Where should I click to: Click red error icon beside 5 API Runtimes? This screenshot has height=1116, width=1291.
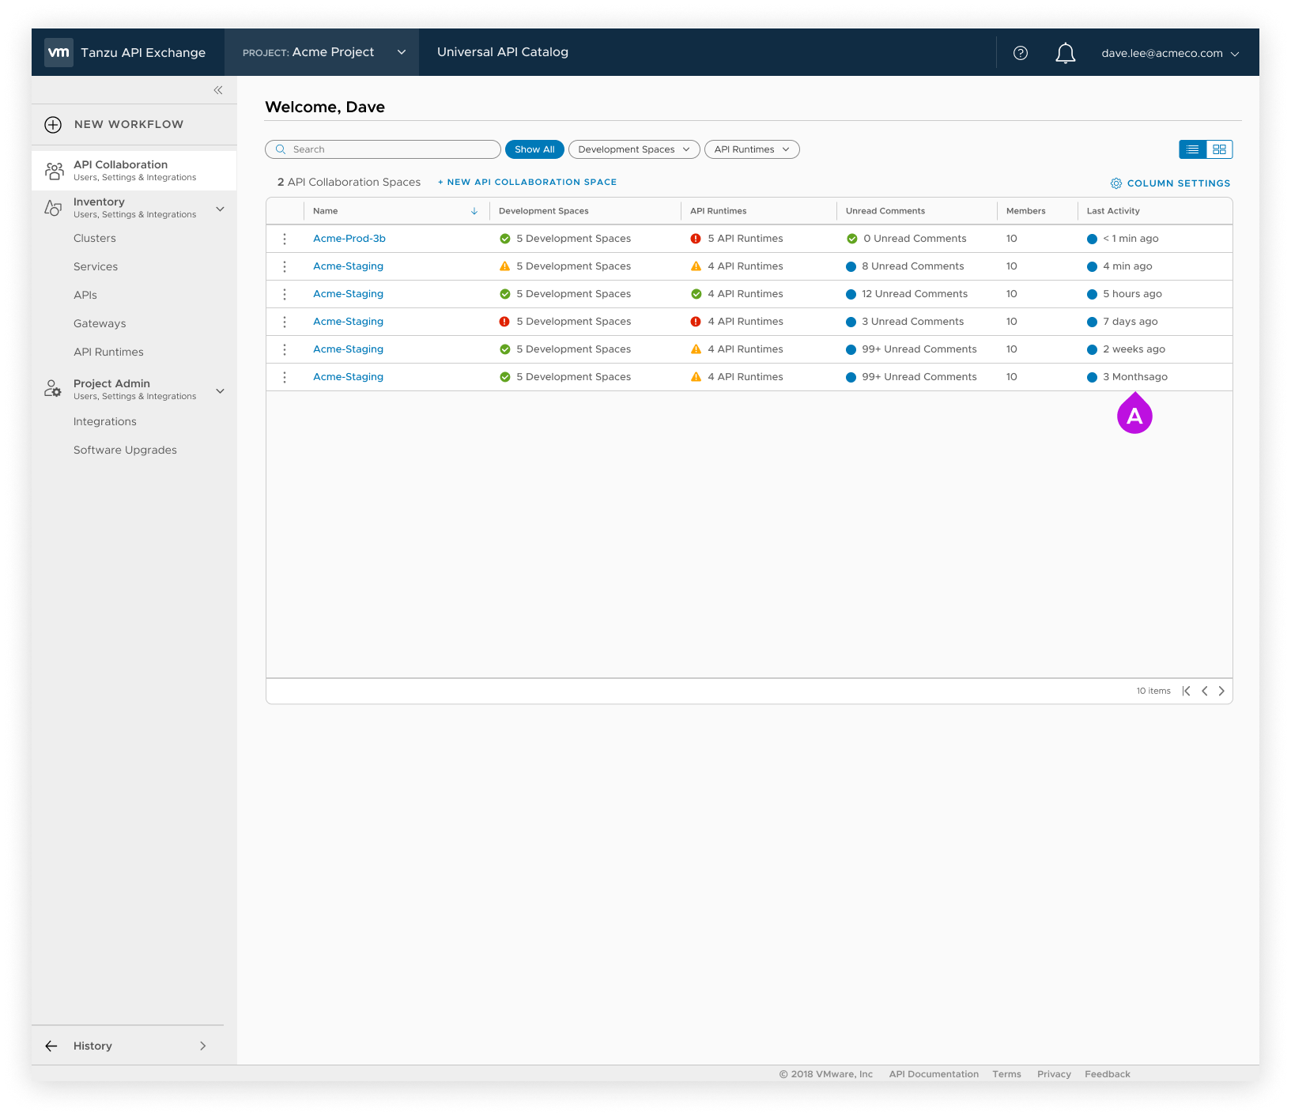(696, 239)
